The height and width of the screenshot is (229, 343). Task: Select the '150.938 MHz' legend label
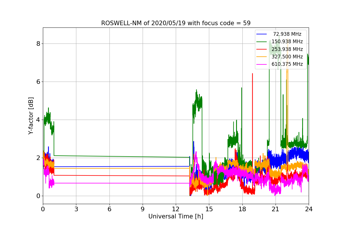coord(287,42)
